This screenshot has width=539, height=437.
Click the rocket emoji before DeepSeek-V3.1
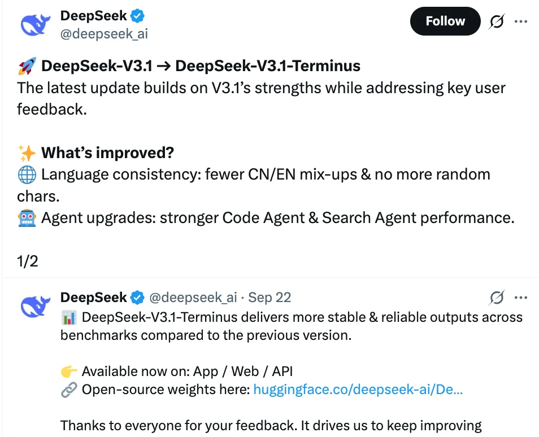pyautogui.click(x=27, y=67)
